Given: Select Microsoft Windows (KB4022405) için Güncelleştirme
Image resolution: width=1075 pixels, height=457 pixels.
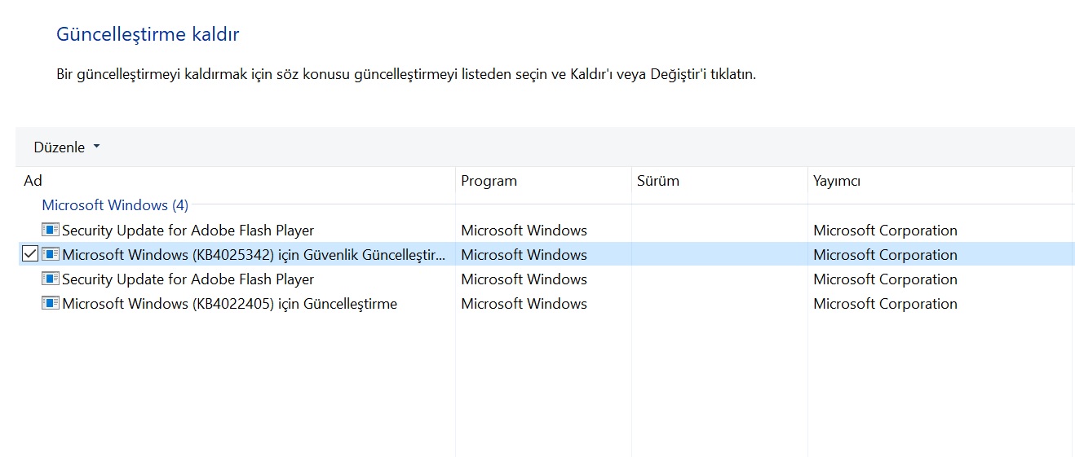Looking at the screenshot, I should pyautogui.click(x=229, y=303).
